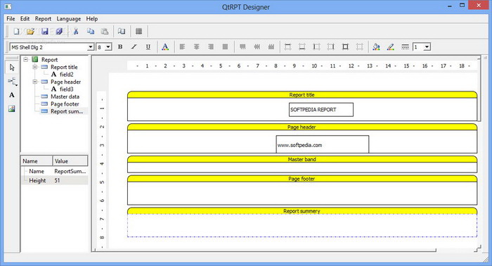Viewport: 492px width, 266px height.
Task: Set bottom border on field
Action: [x=302, y=46]
